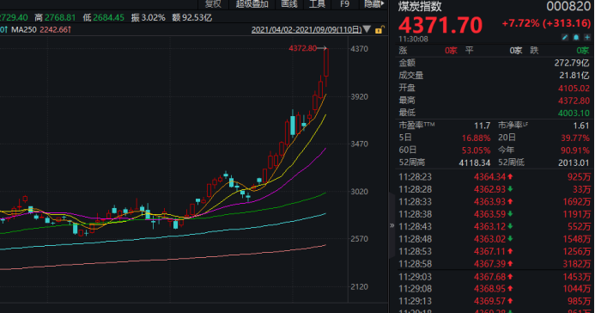Image resolution: width=595 pixels, height=313 pixels.
Task: Click the 开盘 value 4105.02
Action: click(574, 88)
